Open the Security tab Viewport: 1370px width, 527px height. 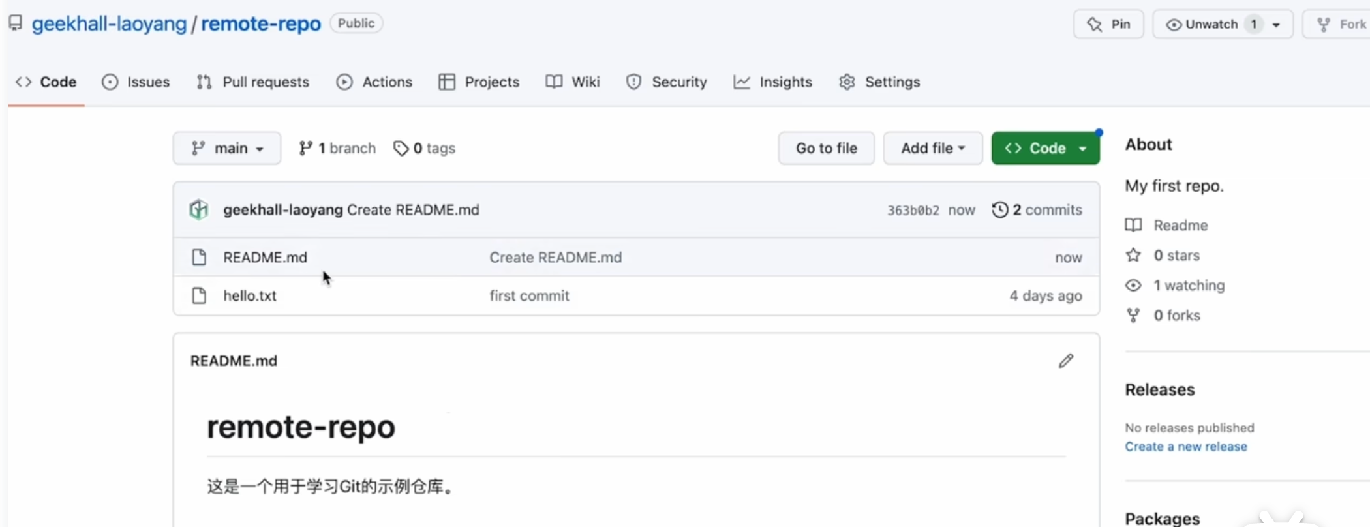pos(667,82)
